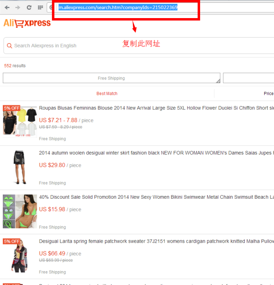Image resolution: width=274 pixels, height=285 pixels.
Task: Switch to Best Match sorting tab
Action: (107, 93)
